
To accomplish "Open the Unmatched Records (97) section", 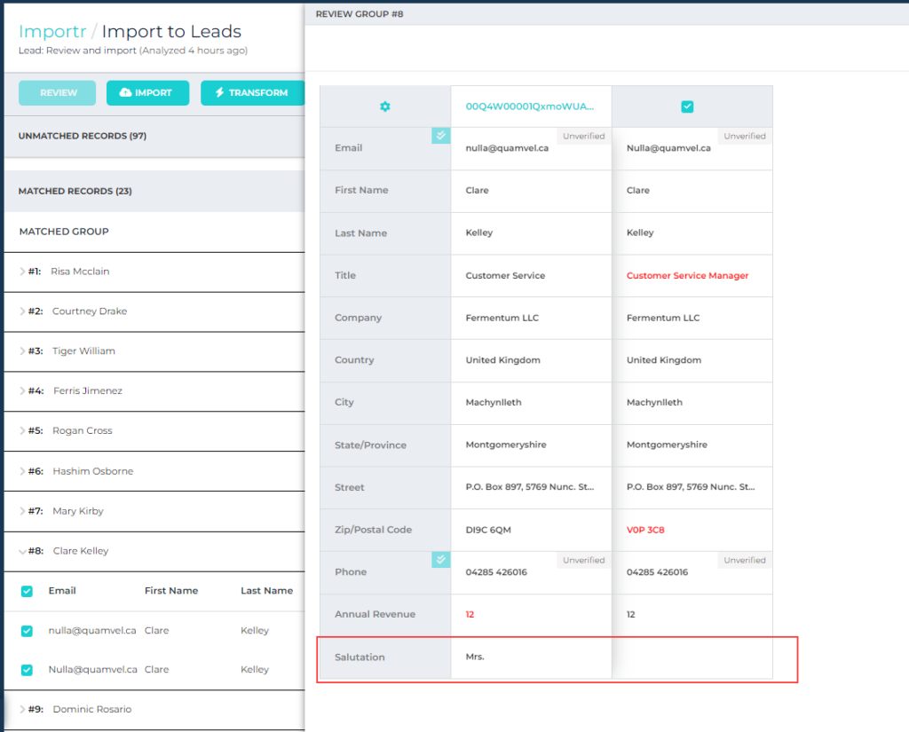I will tap(83, 137).
